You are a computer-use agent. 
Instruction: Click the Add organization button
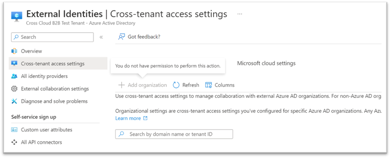[x=142, y=85]
